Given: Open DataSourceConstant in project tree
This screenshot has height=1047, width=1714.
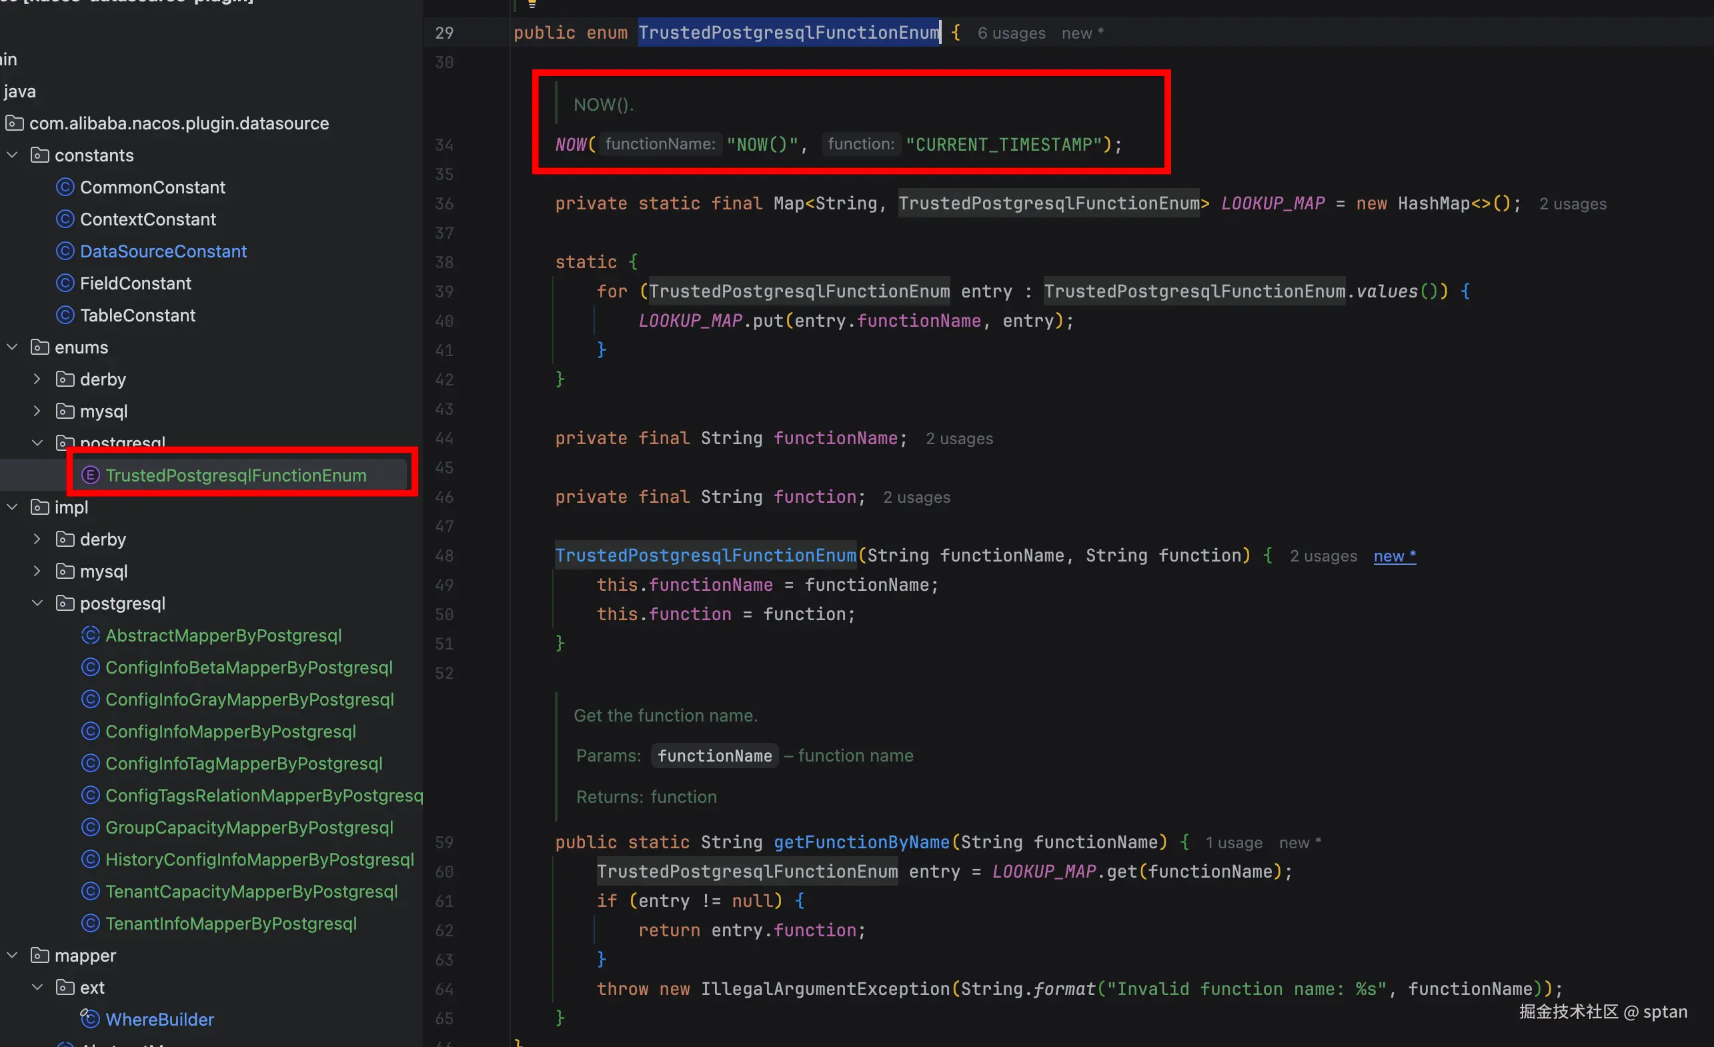Looking at the screenshot, I should click(x=163, y=251).
